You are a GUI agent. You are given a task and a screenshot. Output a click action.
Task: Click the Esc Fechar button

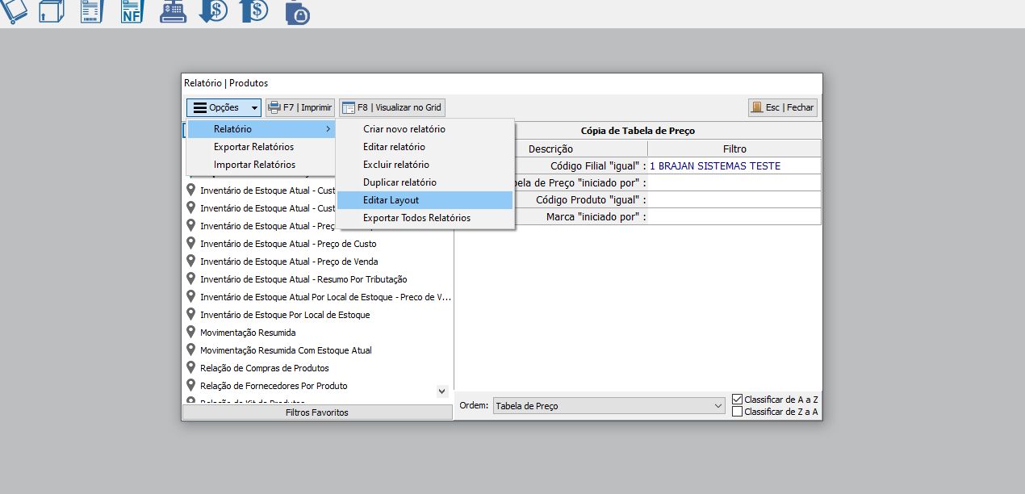(782, 107)
